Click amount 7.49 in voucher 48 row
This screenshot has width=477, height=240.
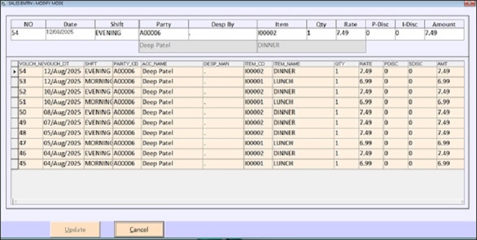[x=450, y=133]
